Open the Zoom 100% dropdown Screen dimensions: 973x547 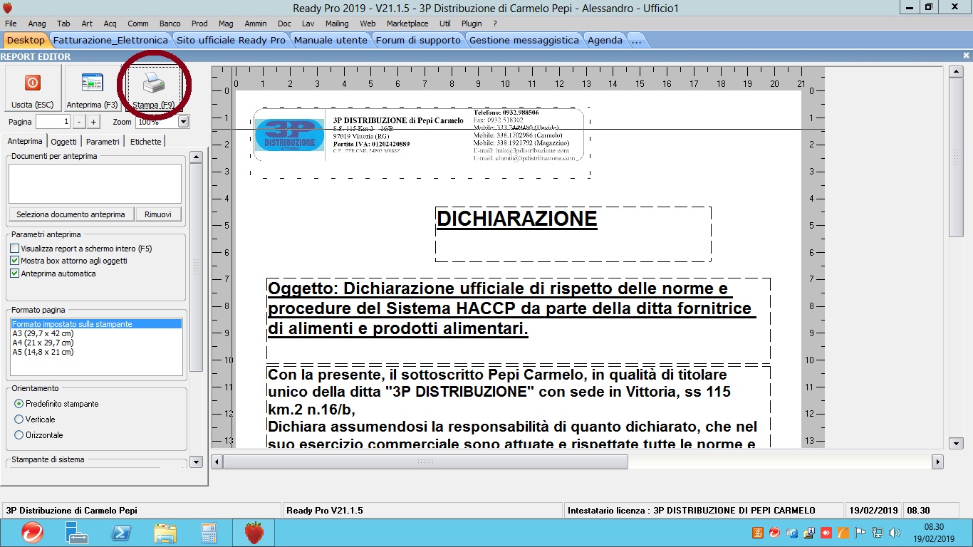(x=183, y=122)
